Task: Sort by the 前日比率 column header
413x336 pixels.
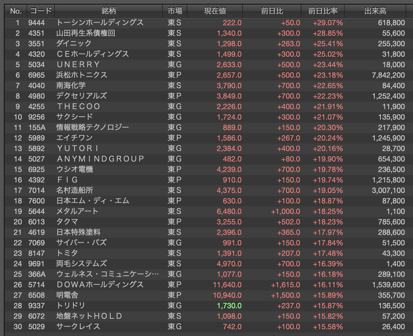Action: point(323,11)
